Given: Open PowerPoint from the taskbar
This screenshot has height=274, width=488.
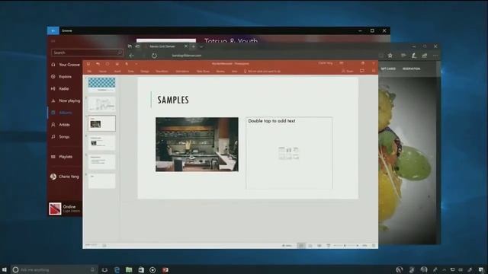Looking at the screenshot, I should 165,269.
